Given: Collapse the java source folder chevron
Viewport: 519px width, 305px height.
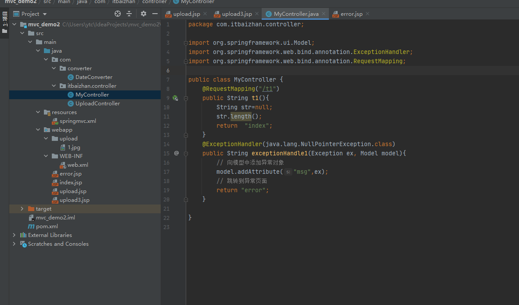Looking at the screenshot, I should (x=38, y=50).
